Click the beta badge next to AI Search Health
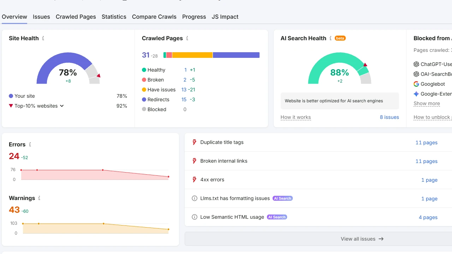452x254 pixels. pos(340,38)
